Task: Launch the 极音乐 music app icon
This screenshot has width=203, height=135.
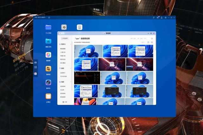Action: click(x=48, y=83)
